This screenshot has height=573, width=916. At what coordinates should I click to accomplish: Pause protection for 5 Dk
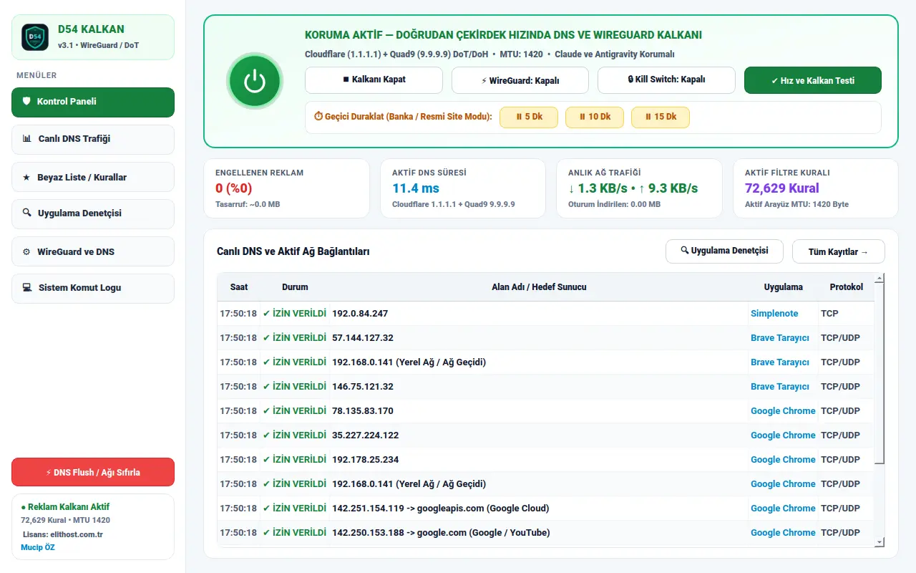point(528,117)
